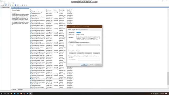Open Task View from the taskbar
Image resolution: width=169 pixels, height=95 pixels.
click(8, 94)
